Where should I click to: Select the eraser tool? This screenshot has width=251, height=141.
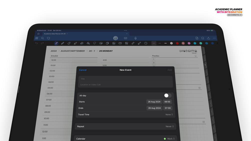(69, 43)
